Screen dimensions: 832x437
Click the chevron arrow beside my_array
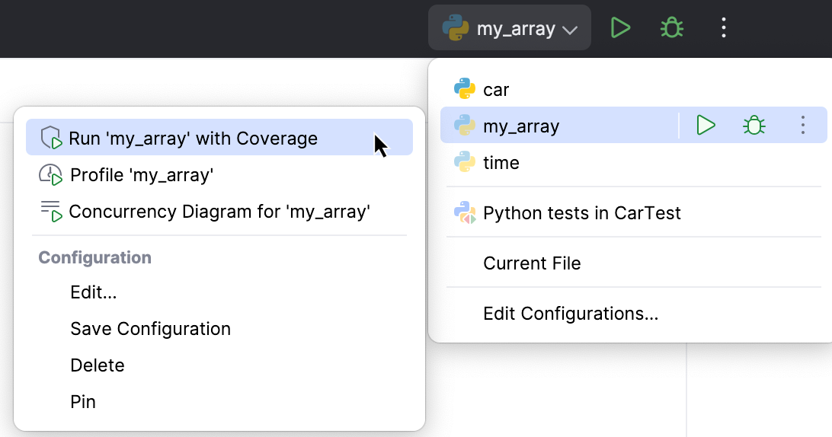(570, 30)
